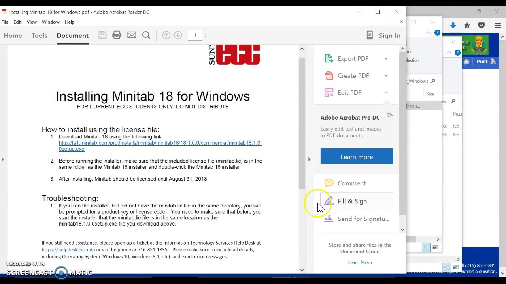Click the mobile link icon beside Sign In
Viewport: 506px width, 284px height.
[370, 35]
